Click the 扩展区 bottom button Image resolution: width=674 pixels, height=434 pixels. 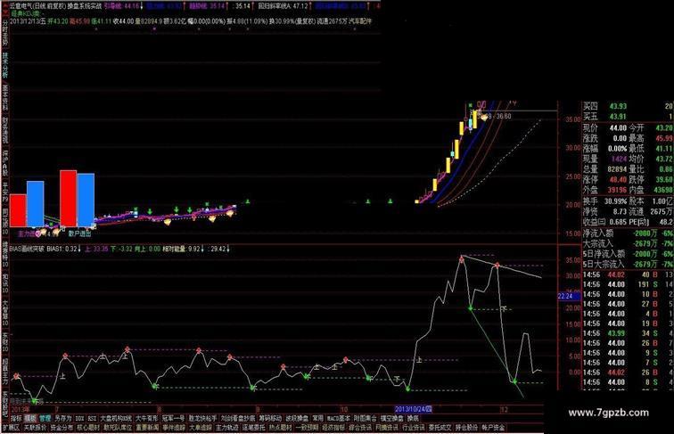[x=12, y=428]
